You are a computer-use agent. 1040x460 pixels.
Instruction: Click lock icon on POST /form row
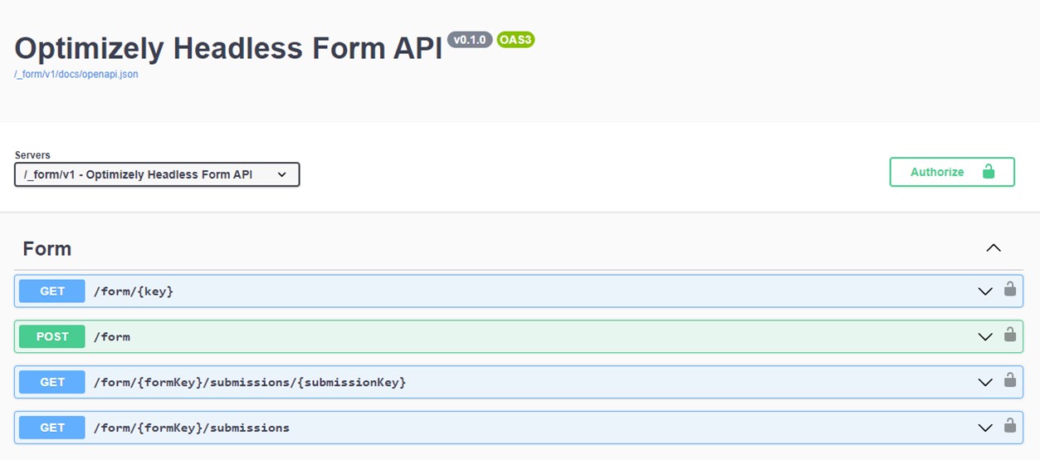(x=1010, y=335)
